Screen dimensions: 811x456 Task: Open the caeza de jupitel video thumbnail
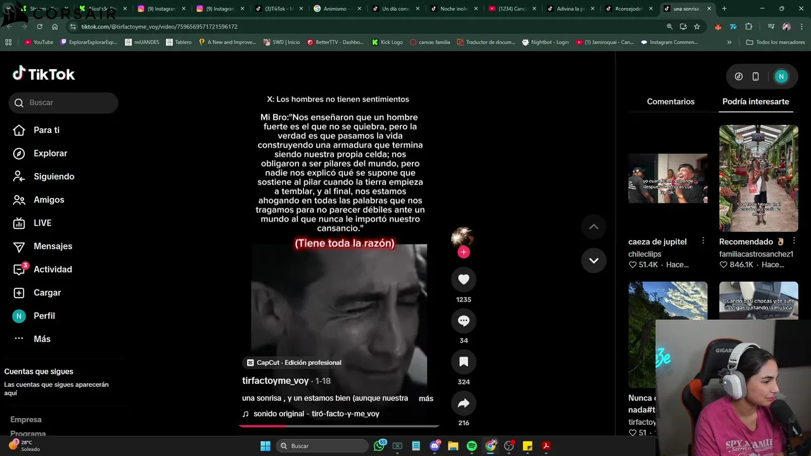point(668,178)
